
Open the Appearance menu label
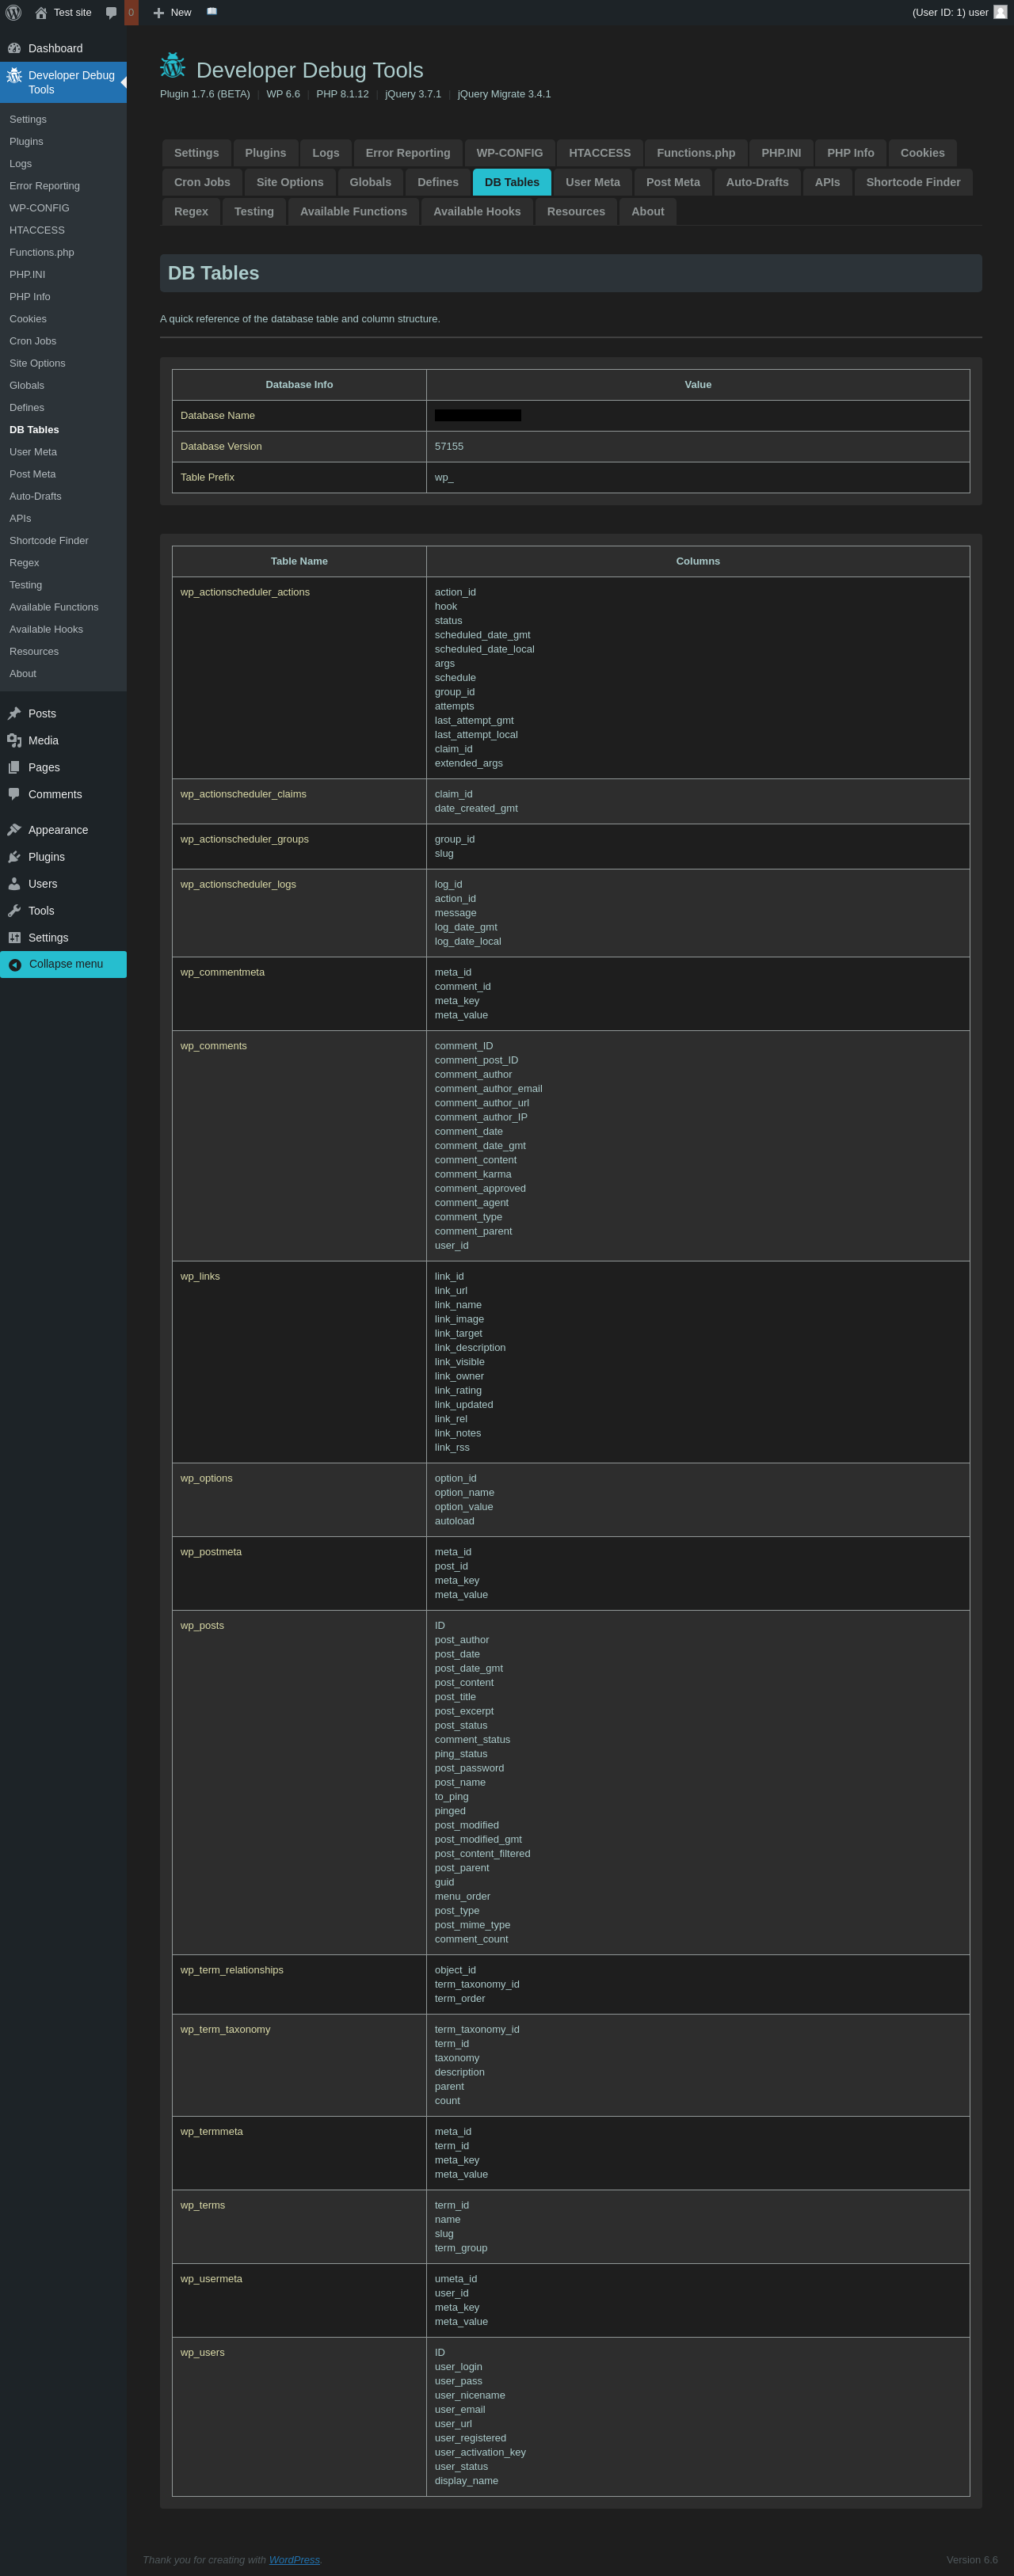(58, 830)
